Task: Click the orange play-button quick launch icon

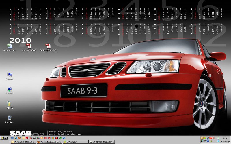Action: coord(53,138)
